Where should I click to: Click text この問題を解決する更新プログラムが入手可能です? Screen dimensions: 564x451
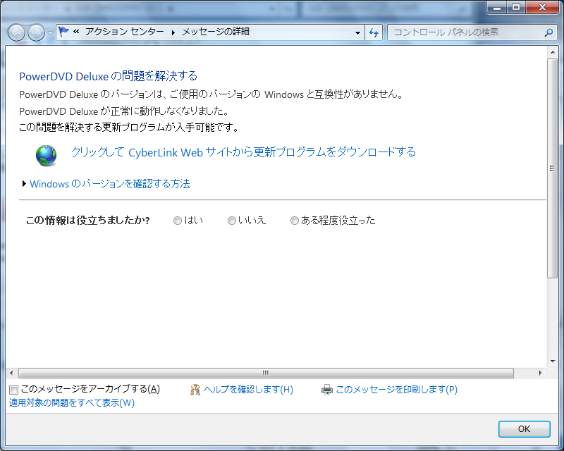click(x=128, y=128)
